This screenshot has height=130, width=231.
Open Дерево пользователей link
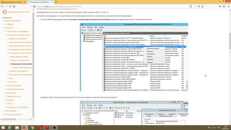[x=18, y=39]
